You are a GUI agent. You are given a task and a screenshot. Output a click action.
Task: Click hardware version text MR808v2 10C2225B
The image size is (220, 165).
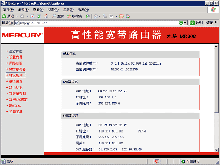[124, 69]
